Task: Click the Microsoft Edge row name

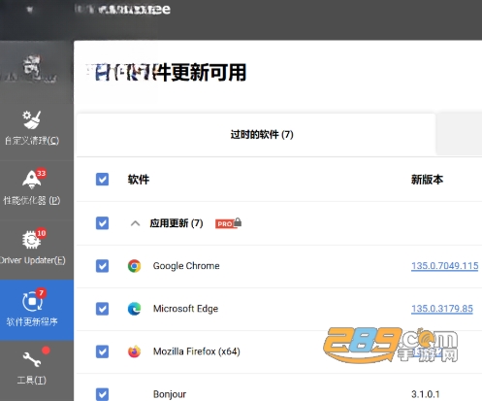Action: (x=185, y=309)
